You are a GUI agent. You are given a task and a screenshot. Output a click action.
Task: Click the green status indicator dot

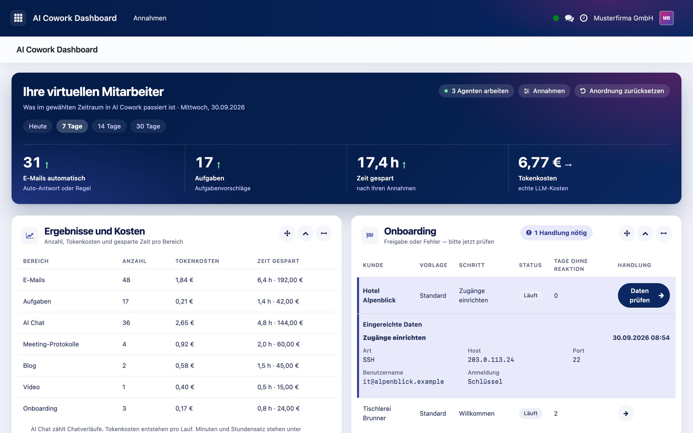tap(556, 18)
